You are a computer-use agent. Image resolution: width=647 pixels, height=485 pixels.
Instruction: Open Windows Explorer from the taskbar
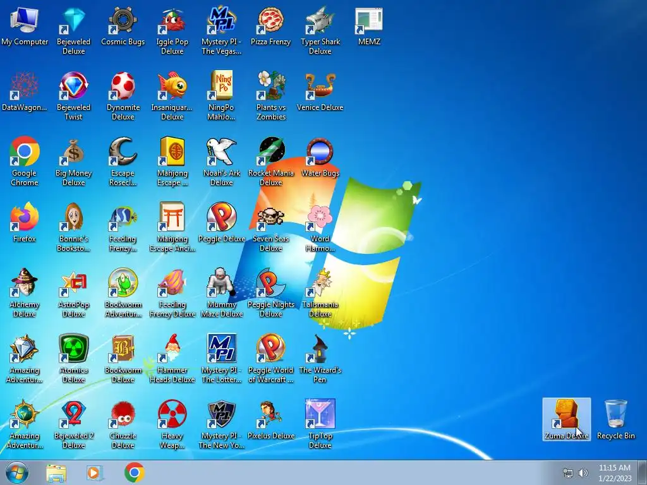[56, 473]
